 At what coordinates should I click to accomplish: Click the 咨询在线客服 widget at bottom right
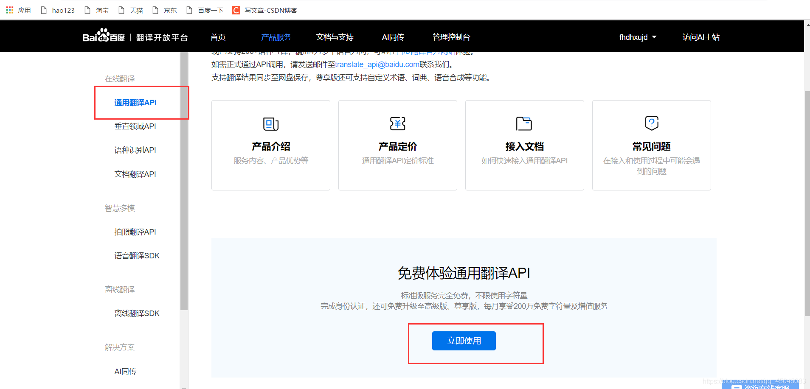click(760, 385)
